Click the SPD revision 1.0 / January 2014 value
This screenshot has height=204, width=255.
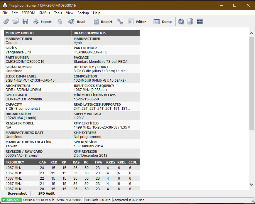tap(88, 146)
